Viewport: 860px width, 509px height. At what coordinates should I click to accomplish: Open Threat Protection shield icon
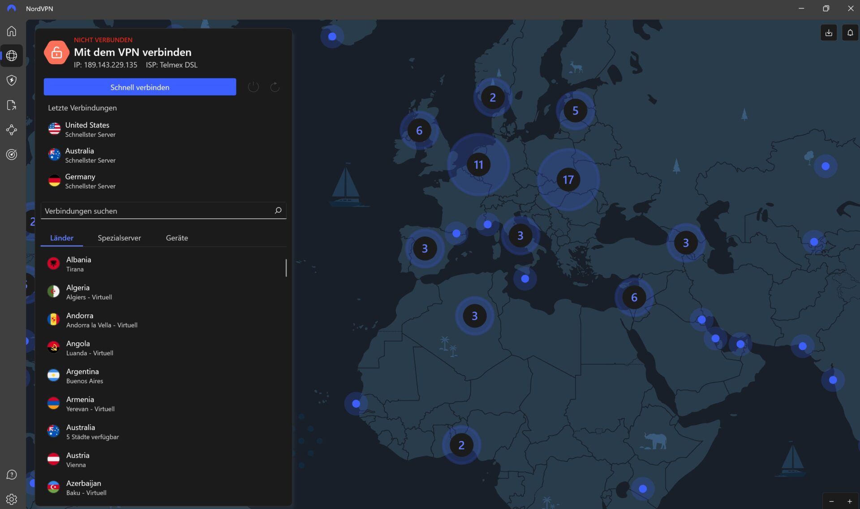(12, 80)
